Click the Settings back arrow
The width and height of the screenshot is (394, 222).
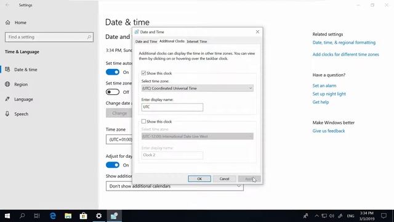[x=7, y=5]
